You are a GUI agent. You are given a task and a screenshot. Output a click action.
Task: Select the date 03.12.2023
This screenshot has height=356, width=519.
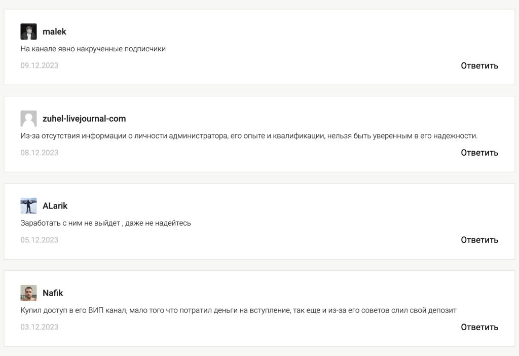40,327
